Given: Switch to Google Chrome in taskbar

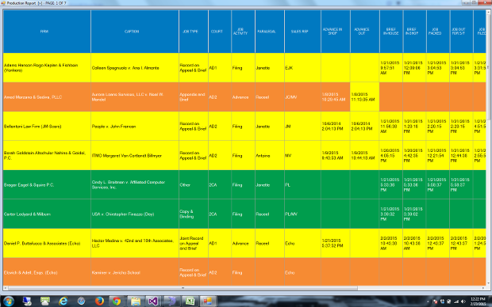Looking at the screenshot, I should pos(117,301).
